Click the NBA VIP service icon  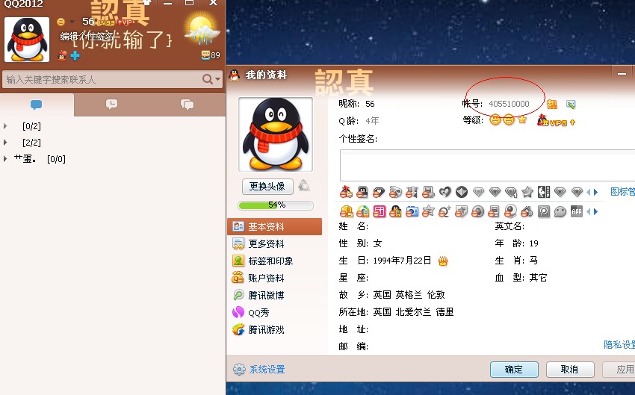coord(543,191)
